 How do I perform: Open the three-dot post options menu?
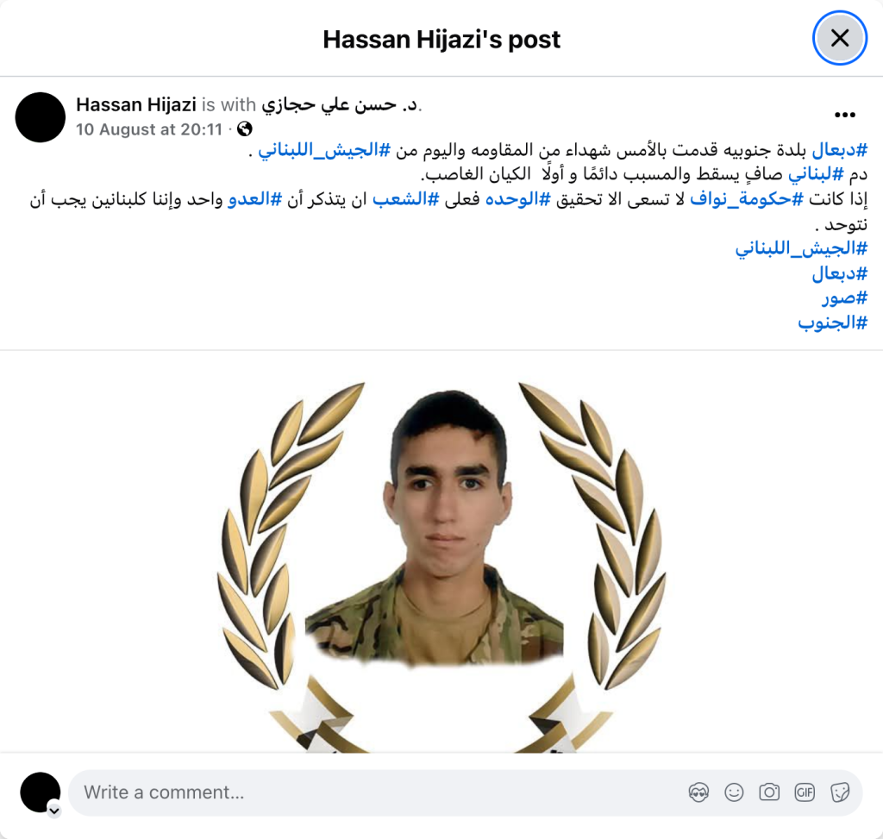(x=845, y=115)
